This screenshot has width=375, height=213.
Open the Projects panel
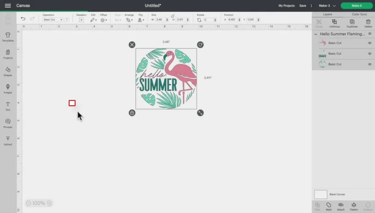(8, 54)
